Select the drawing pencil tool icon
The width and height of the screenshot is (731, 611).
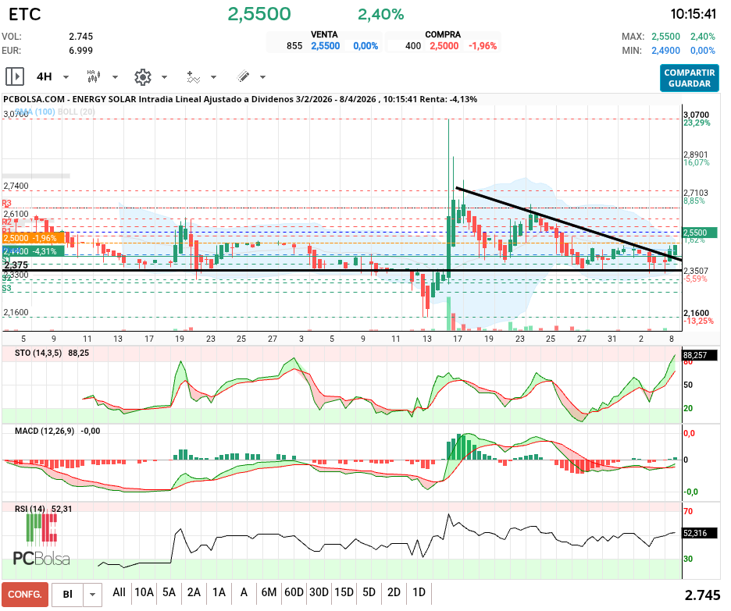[x=243, y=76]
